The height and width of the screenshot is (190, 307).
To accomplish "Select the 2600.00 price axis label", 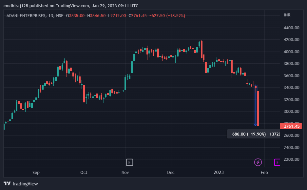I will 291,135.
